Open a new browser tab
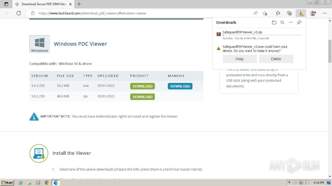The height and width of the screenshot is (186, 332). click(x=79, y=4)
